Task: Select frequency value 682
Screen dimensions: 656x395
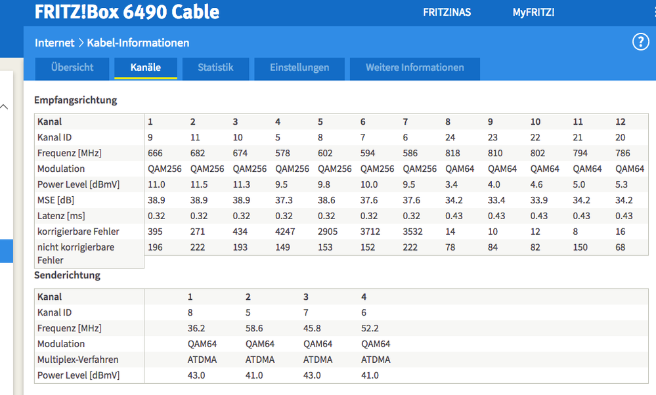Action: (198, 153)
